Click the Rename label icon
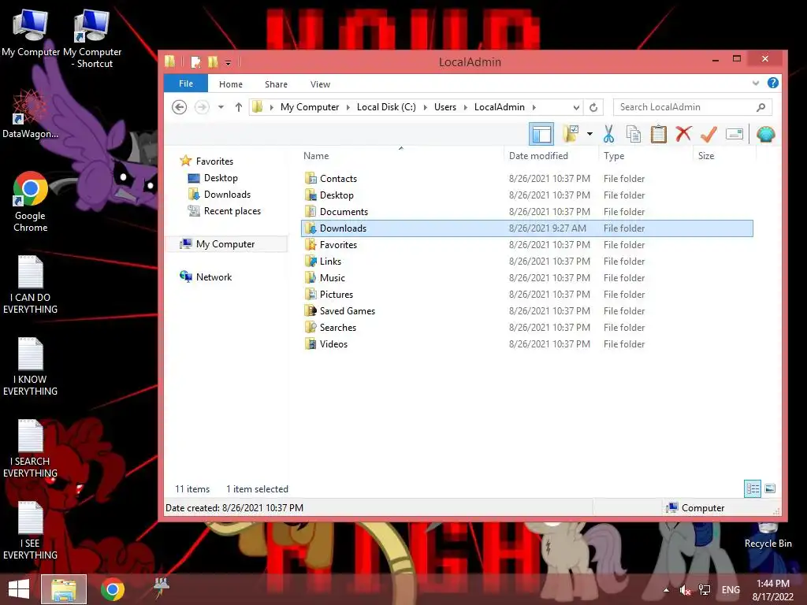 coord(734,134)
